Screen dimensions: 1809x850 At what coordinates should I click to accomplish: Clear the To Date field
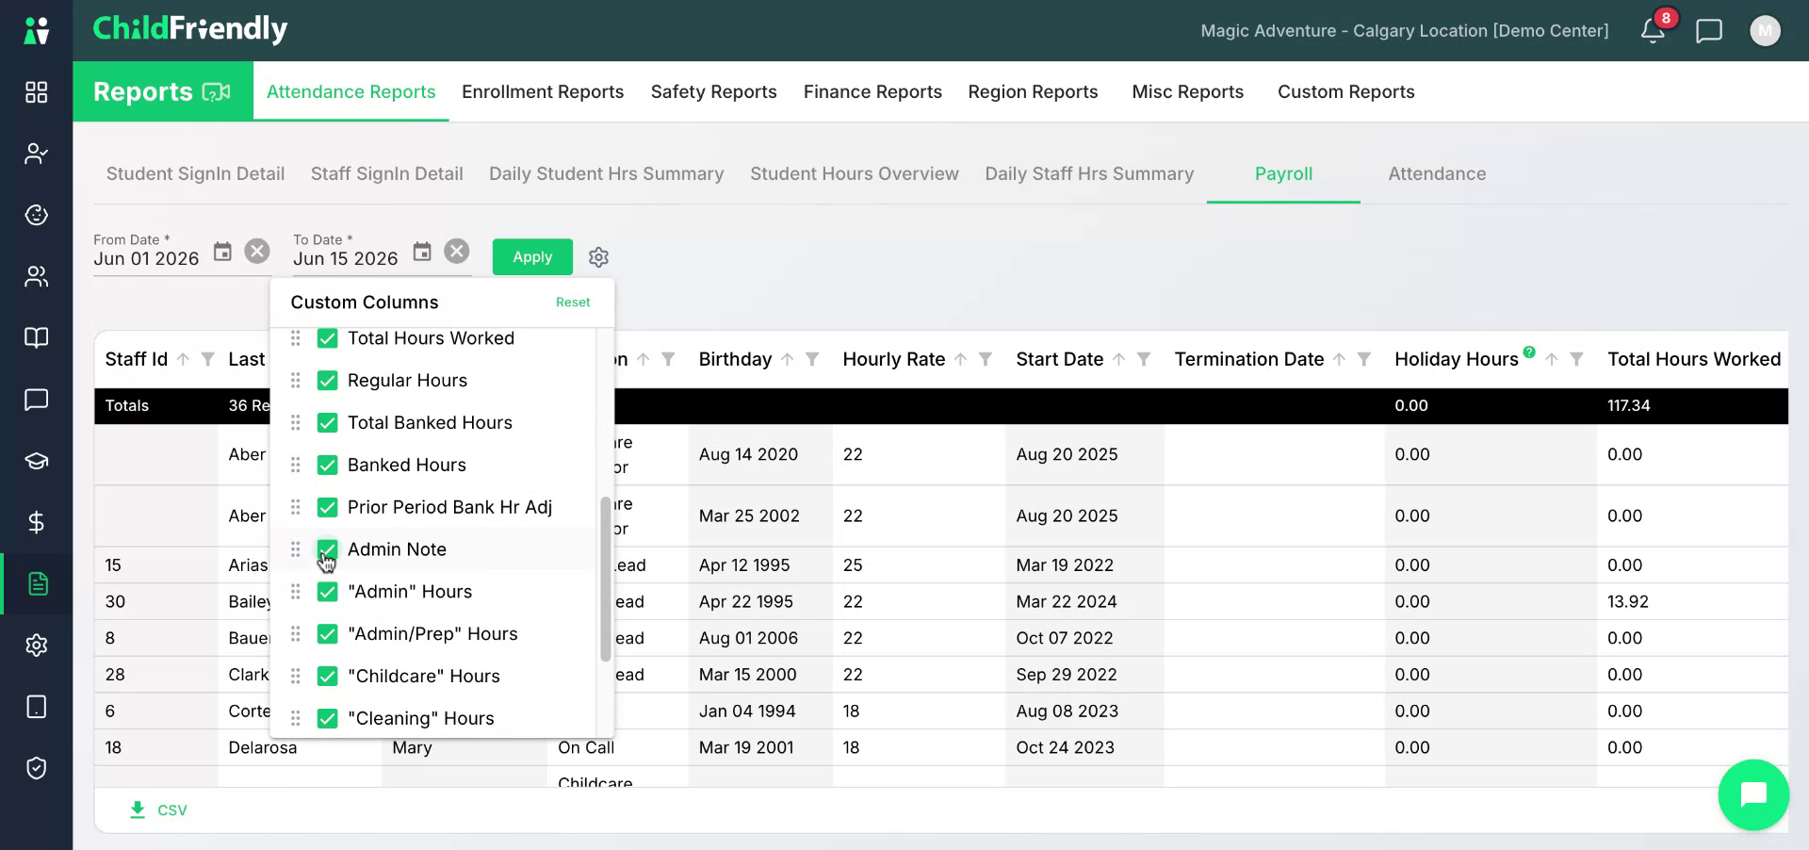[x=457, y=251]
